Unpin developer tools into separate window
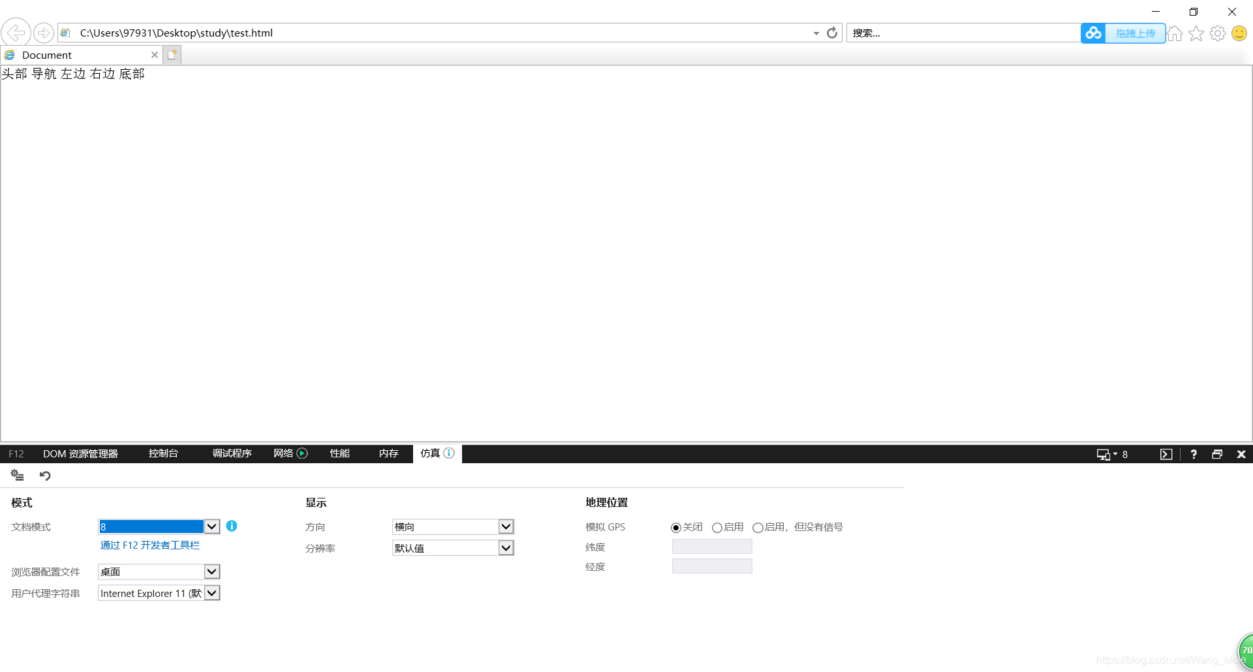Image resolution: width=1253 pixels, height=672 pixels. coord(1216,453)
